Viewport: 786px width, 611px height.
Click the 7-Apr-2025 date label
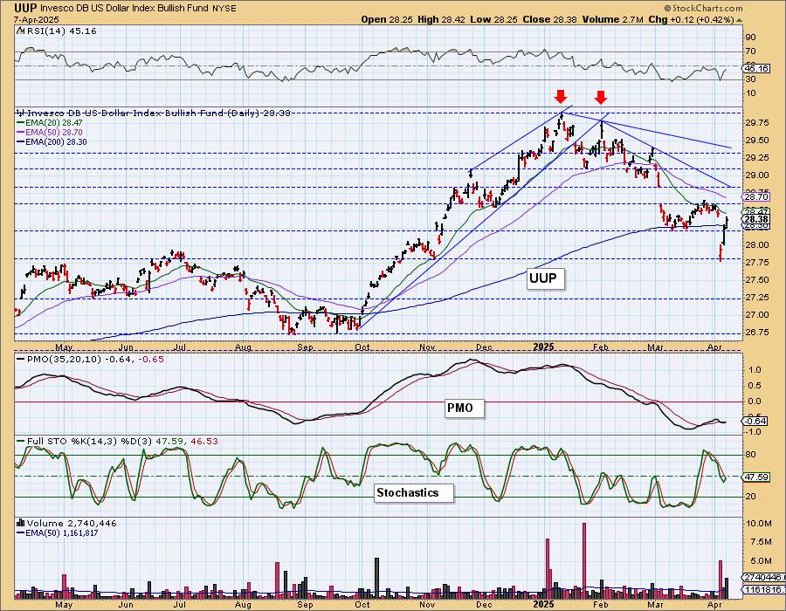(x=36, y=19)
